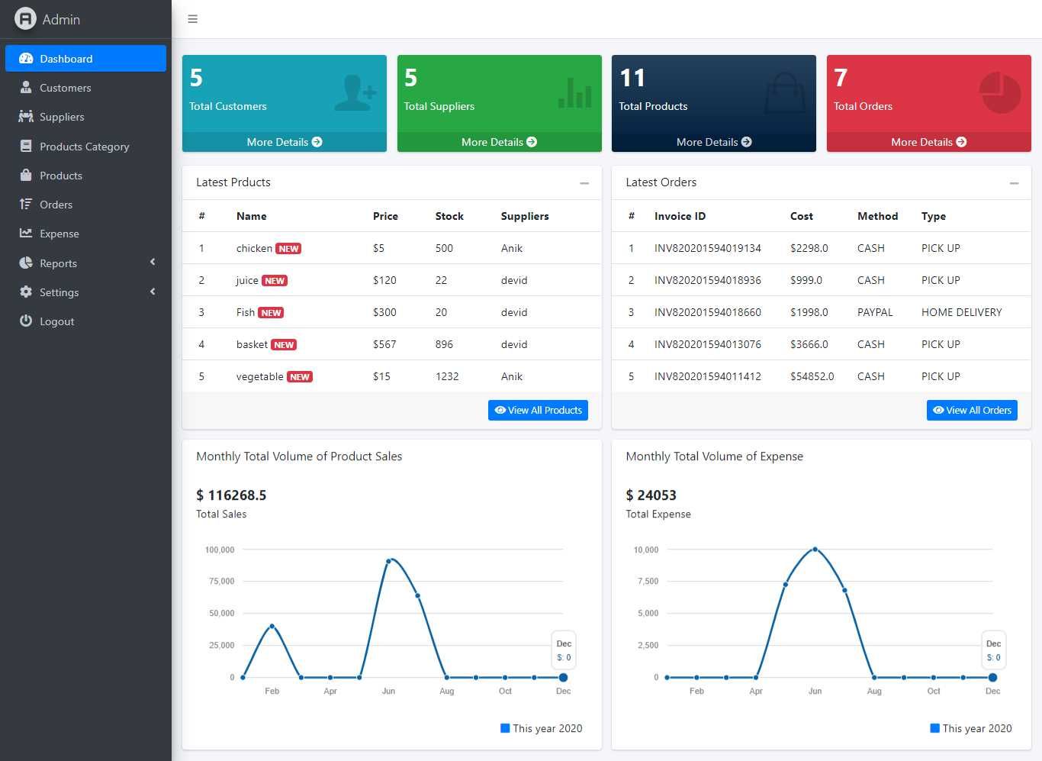Image resolution: width=1042 pixels, height=761 pixels.
Task: Click the hamburger menu toggle icon
Action: 193,19
